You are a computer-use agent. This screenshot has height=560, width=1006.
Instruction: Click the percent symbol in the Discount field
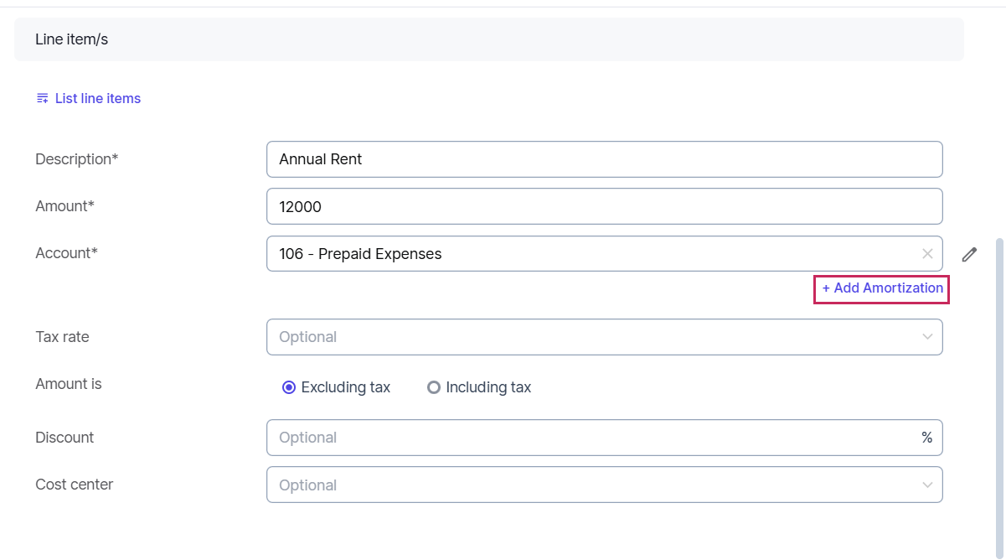pyautogui.click(x=926, y=438)
